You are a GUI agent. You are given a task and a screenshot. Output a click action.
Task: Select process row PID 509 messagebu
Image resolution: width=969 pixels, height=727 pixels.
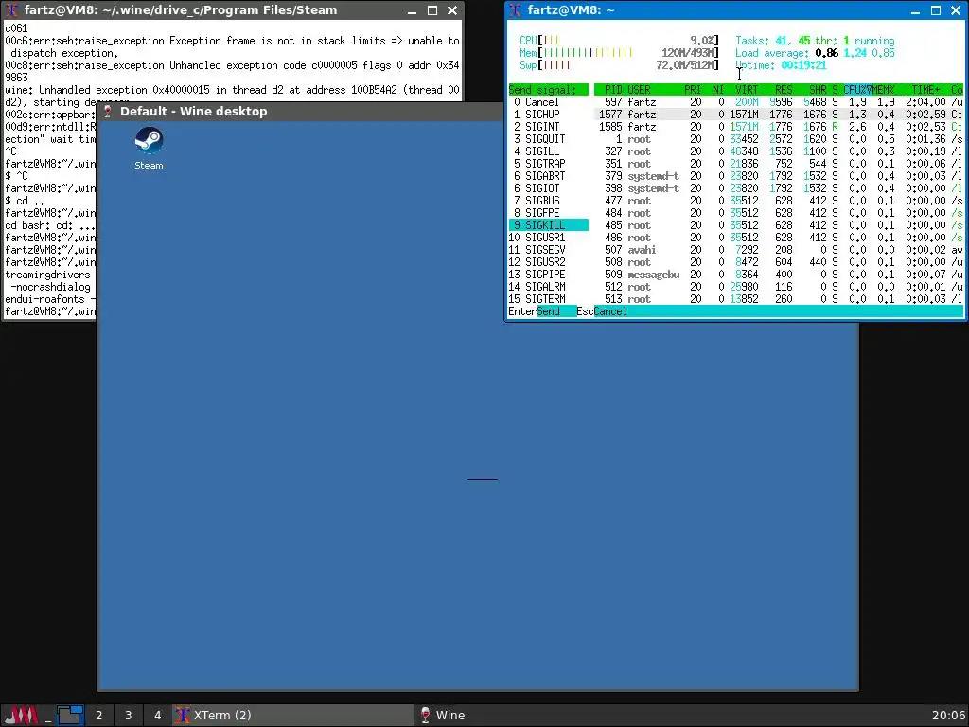click(x=779, y=275)
